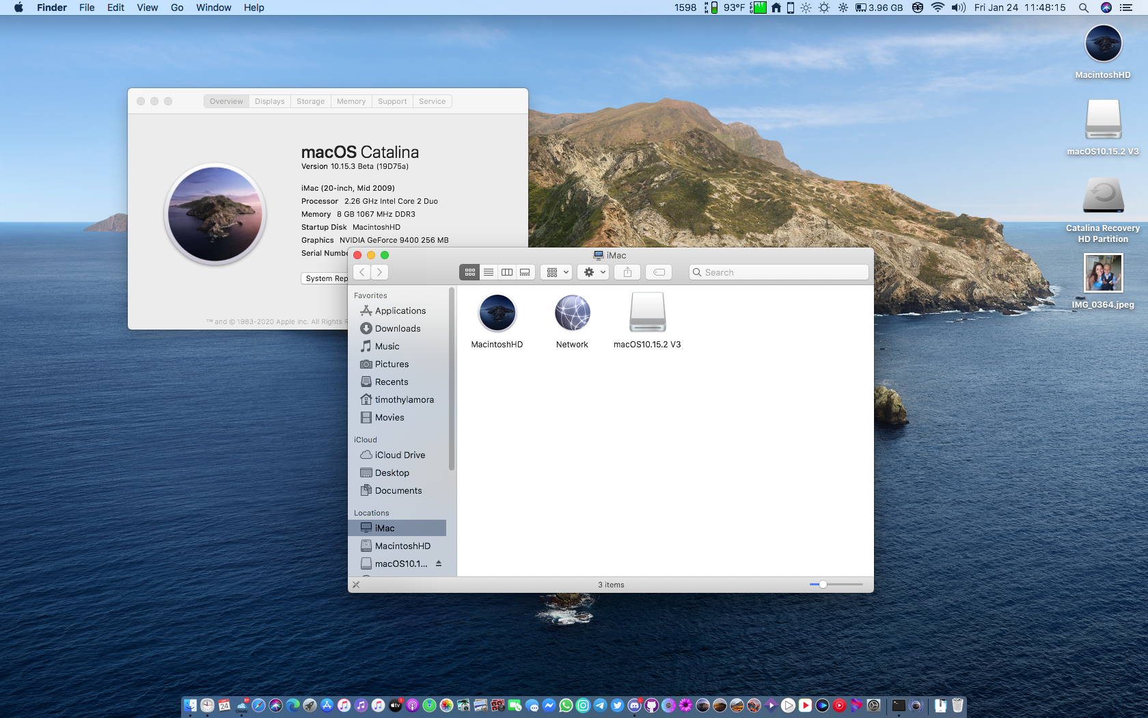Click the Share toolbar button
Viewport: 1148px width, 718px height.
click(627, 272)
